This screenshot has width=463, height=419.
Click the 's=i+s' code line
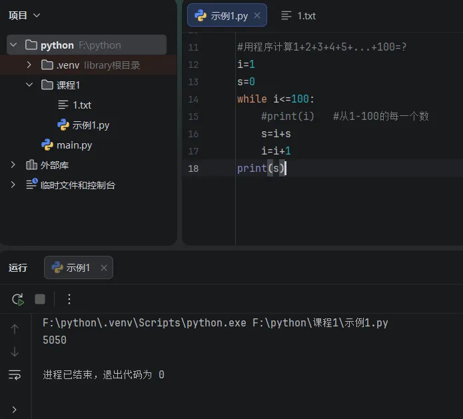coord(276,134)
